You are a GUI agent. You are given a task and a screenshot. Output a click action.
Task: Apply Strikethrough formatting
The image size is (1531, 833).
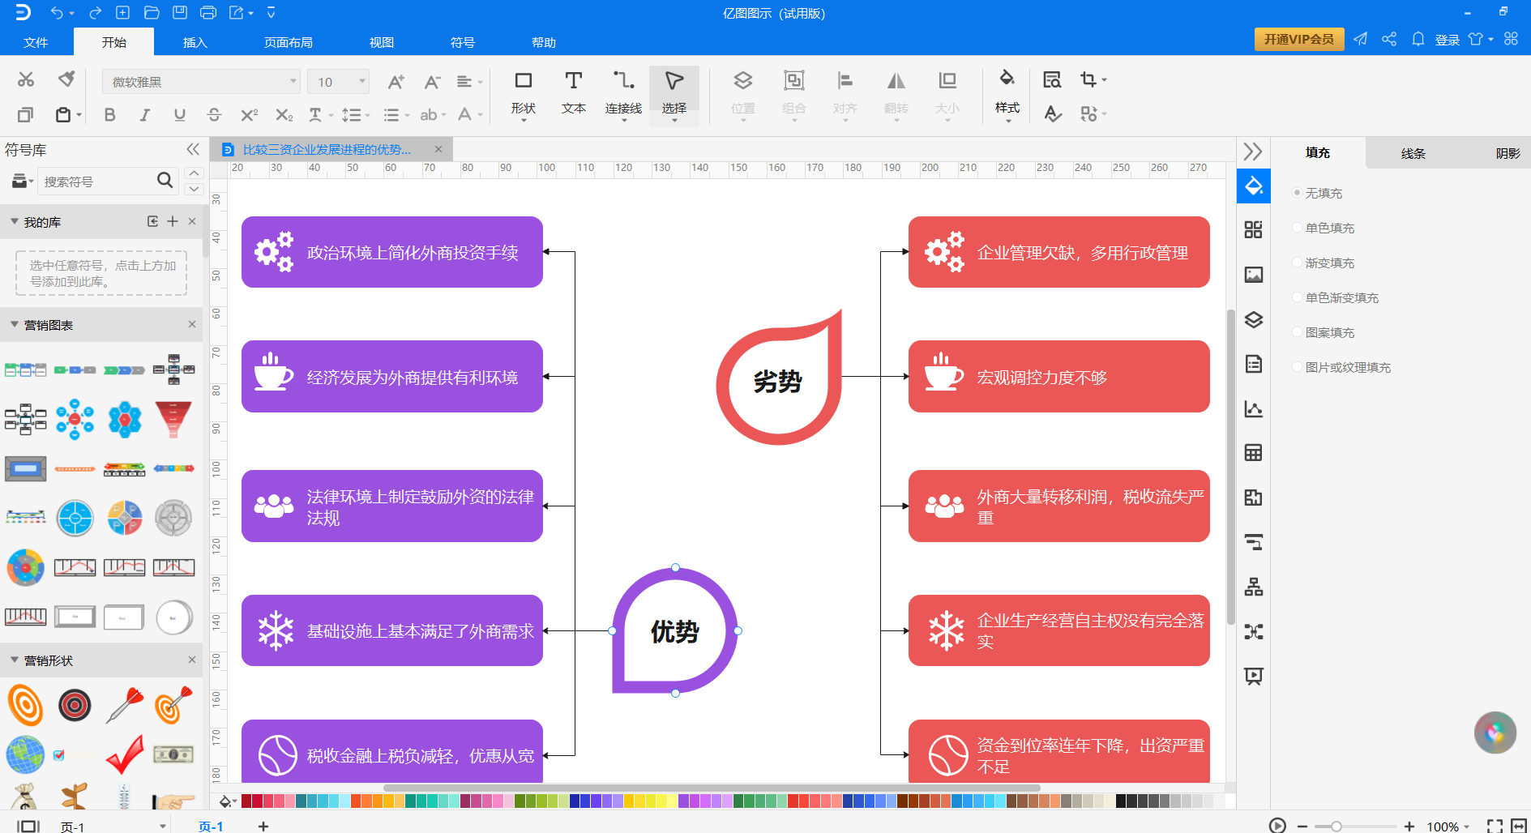tap(214, 115)
